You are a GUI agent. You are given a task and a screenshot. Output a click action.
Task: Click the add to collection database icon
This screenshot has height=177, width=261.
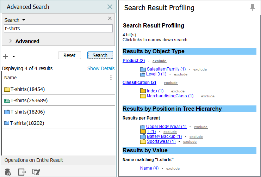coord(7,172)
